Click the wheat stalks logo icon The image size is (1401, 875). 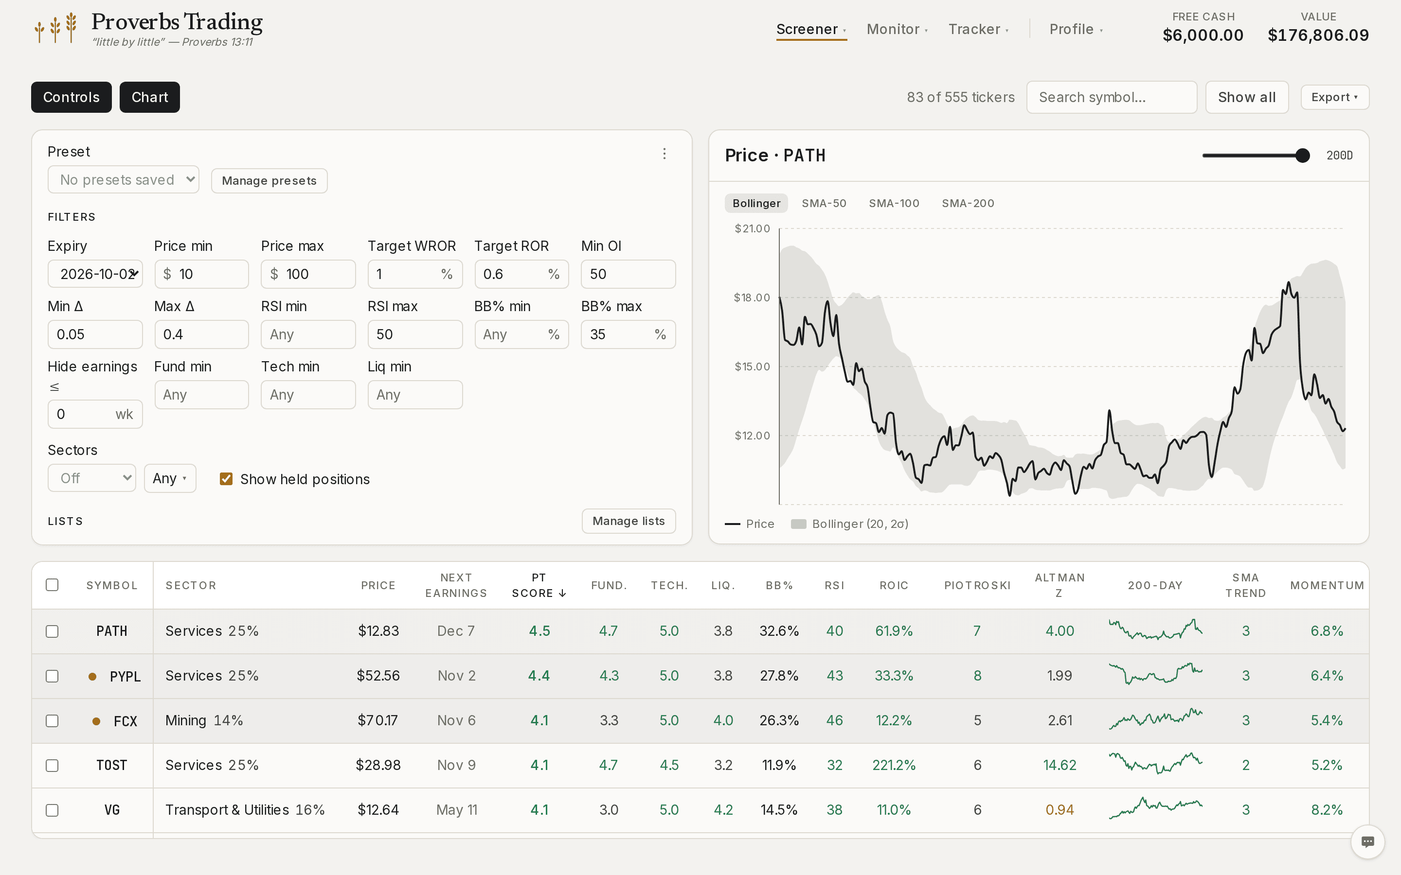pos(55,28)
